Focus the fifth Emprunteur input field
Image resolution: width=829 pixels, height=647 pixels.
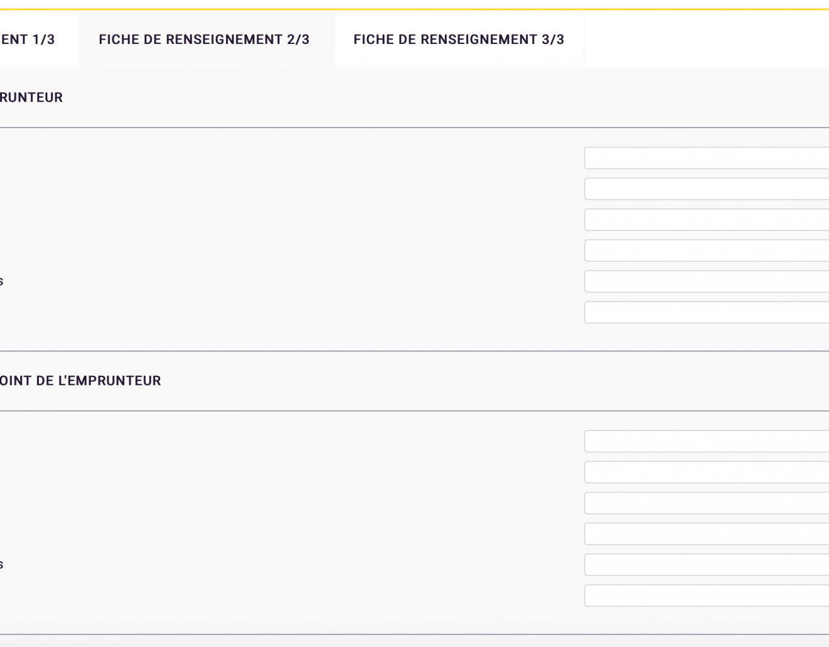click(x=707, y=281)
